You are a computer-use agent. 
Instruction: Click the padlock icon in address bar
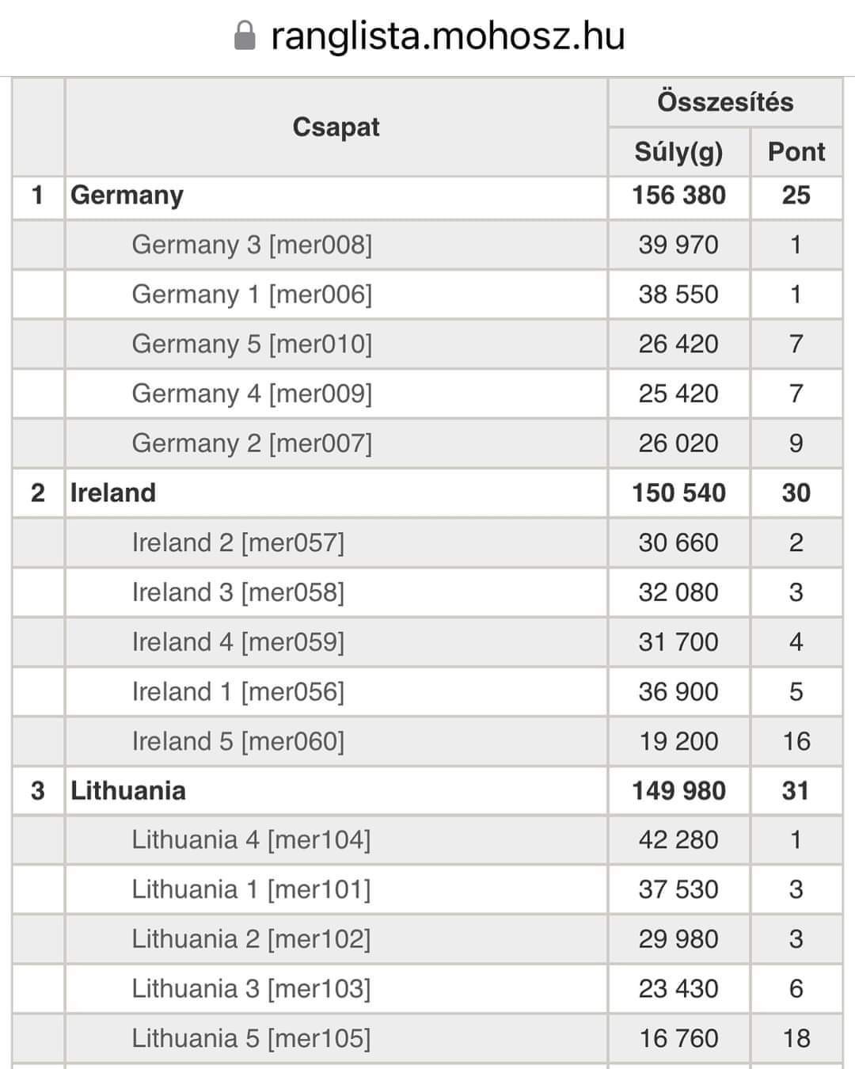(x=245, y=36)
